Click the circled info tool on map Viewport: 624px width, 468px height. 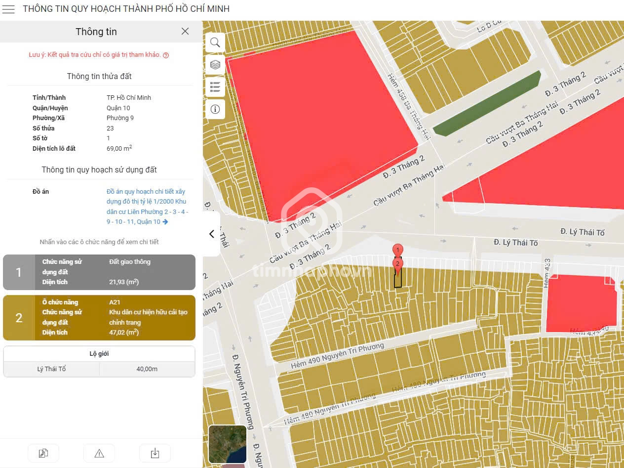(x=215, y=109)
